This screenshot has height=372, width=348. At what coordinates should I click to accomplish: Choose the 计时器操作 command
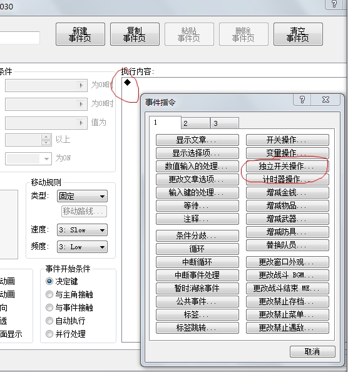tap(287, 179)
